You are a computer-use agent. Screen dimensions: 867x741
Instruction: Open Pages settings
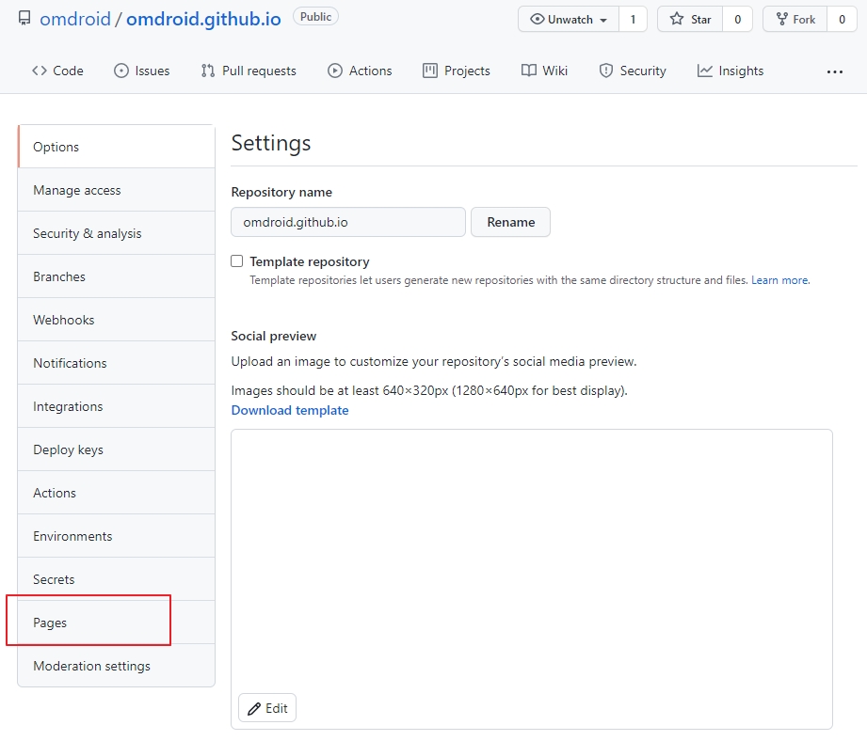[116, 623]
